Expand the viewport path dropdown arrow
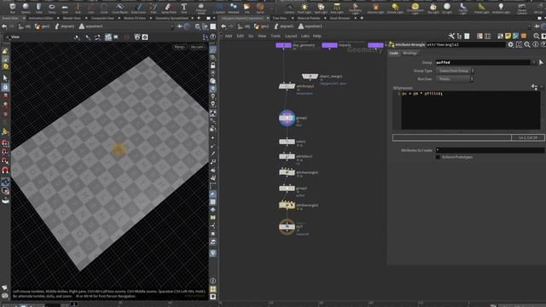The image size is (546, 307). 172,26
